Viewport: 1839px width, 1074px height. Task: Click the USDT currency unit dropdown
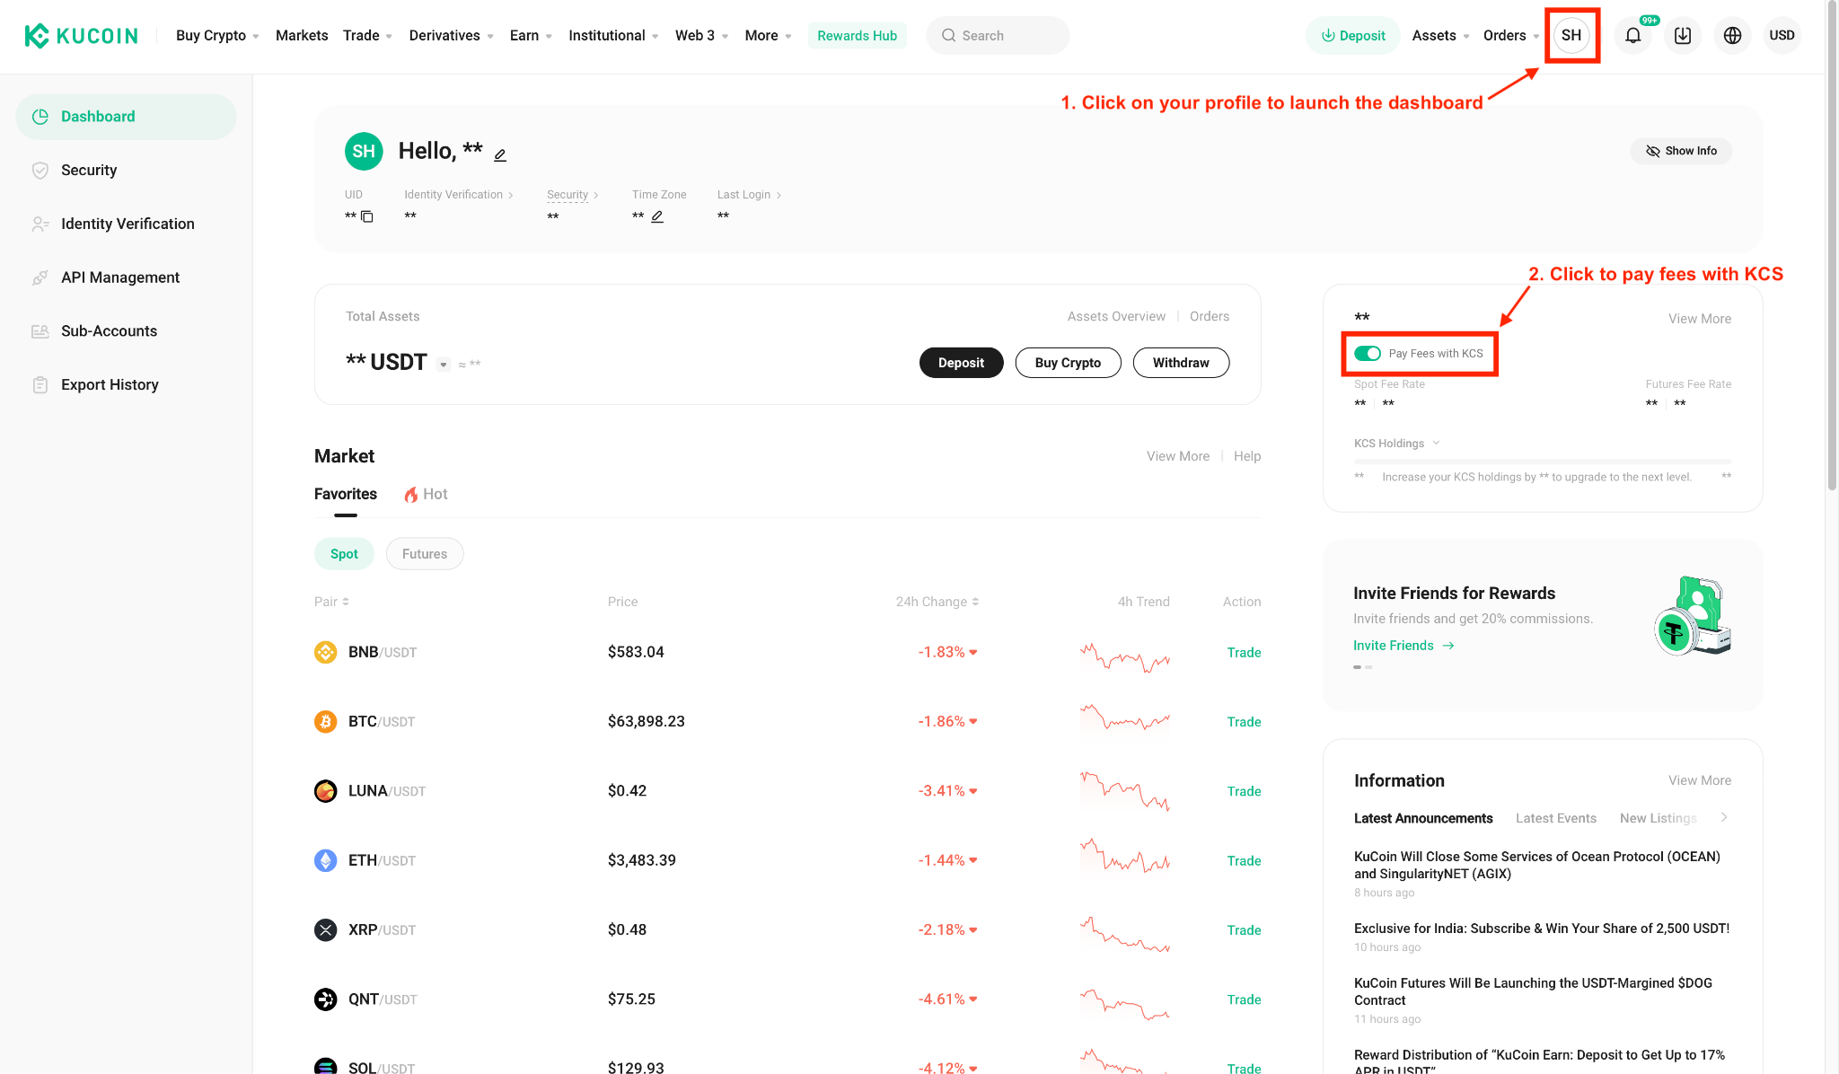[x=443, y=365]
